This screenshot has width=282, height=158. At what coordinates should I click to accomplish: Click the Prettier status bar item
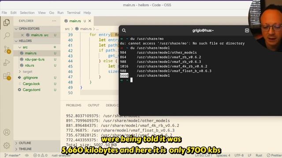pyautogui.click(x=275, y=155)
